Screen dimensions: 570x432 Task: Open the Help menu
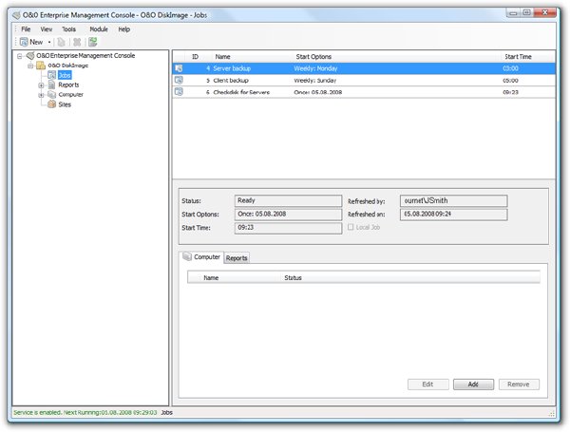point(123,29)
